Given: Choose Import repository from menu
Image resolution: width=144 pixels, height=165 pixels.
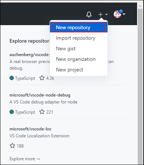Looking at the screenshot, I should coord(79,38).
